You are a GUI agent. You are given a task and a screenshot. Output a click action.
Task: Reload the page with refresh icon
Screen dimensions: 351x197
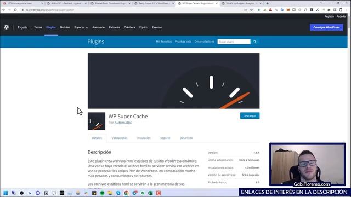click(15, 10)
